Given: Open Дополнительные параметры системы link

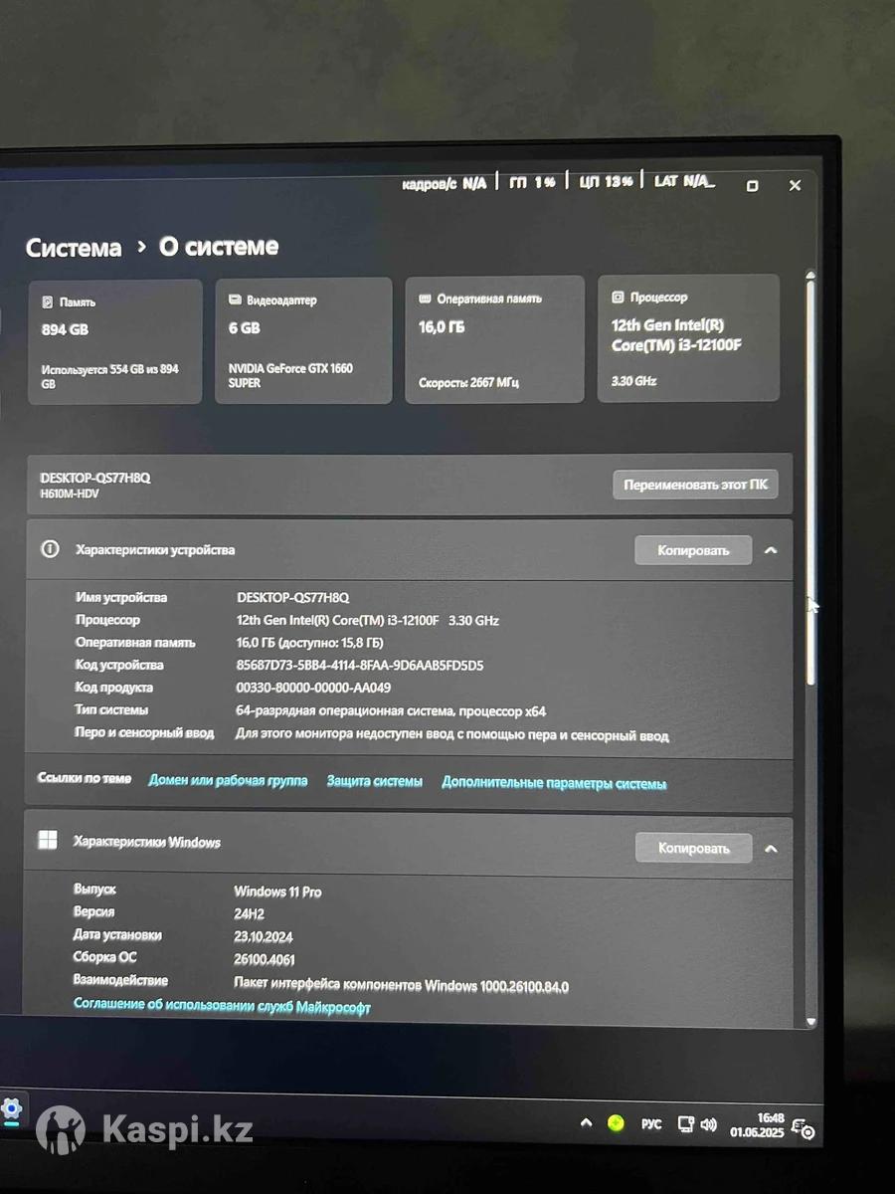Looking at the screenshot, I should click(x=554, y=783).
